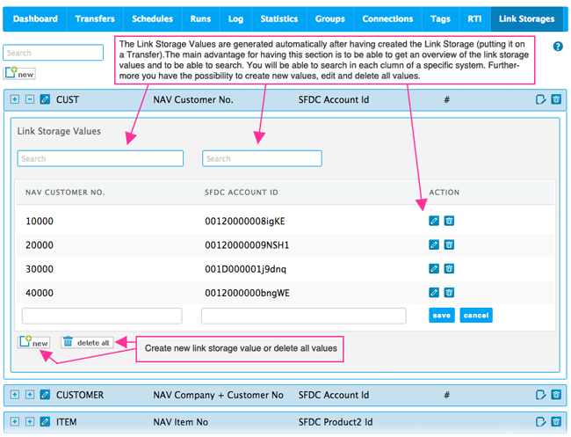
Task: Switch to the Statistics tab
Action: (x=279, y=19)
